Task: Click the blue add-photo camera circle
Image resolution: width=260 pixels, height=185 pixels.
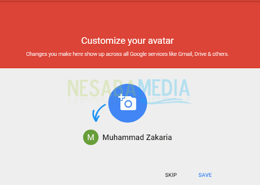Action: click(128, 103)
